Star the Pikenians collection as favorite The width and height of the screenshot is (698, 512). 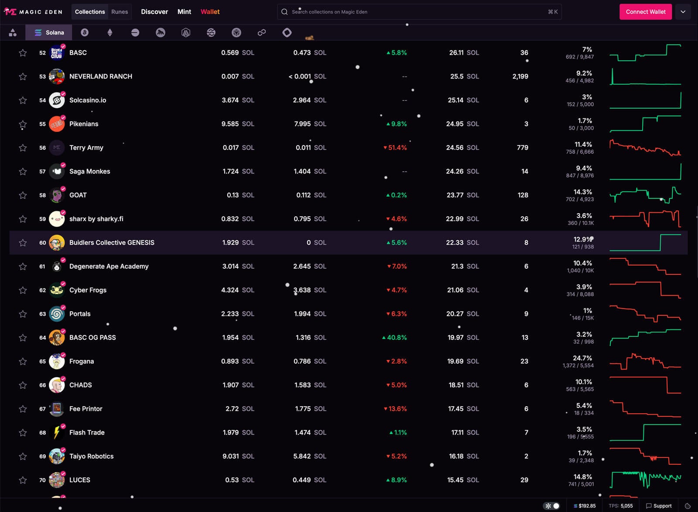coord(23,124)
